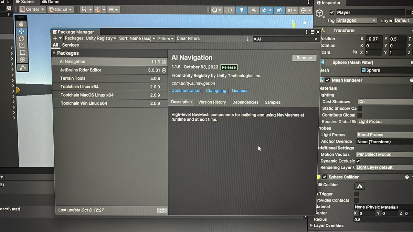Toggle Contribute Global Illumination checkbox

tap(360, 115)
